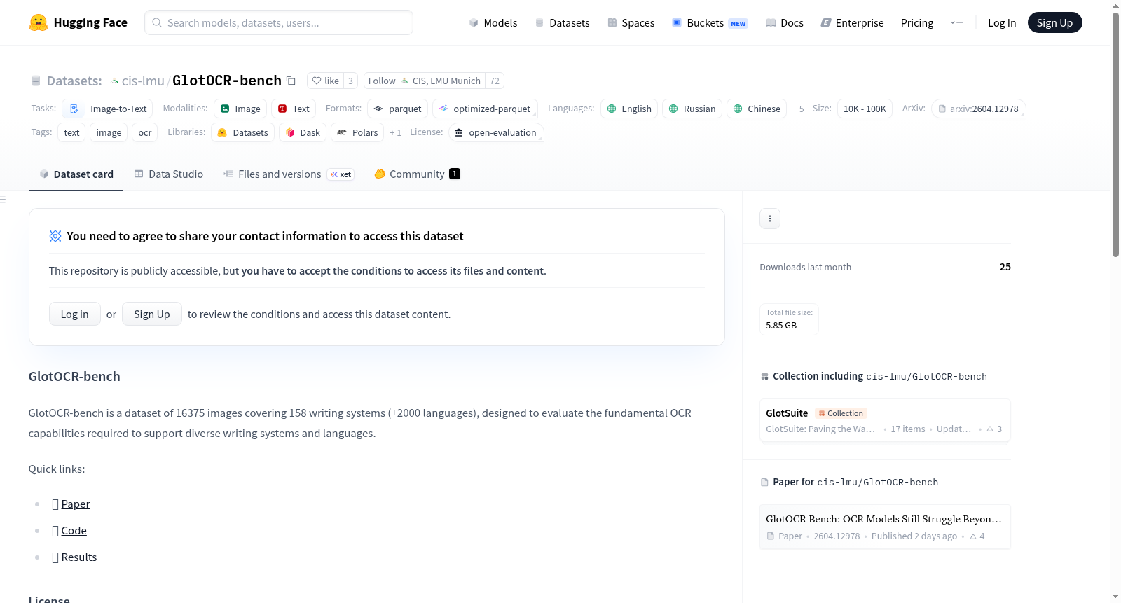Toggle the left-edge table of contents icon

click(x=3, y=200)
